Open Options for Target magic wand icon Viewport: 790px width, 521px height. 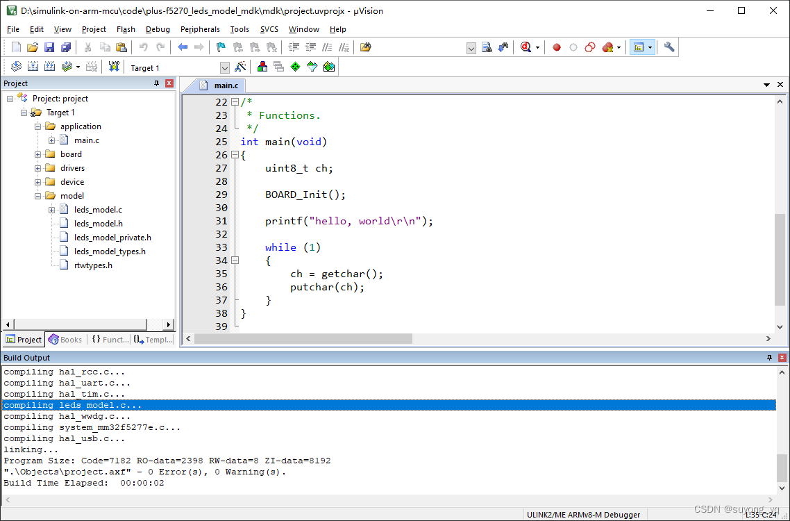pos(240,67)
